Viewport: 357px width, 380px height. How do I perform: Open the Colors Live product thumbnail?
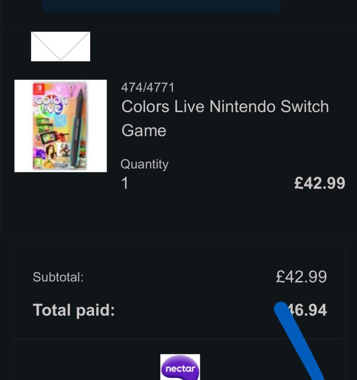click(x=60, y=126)
